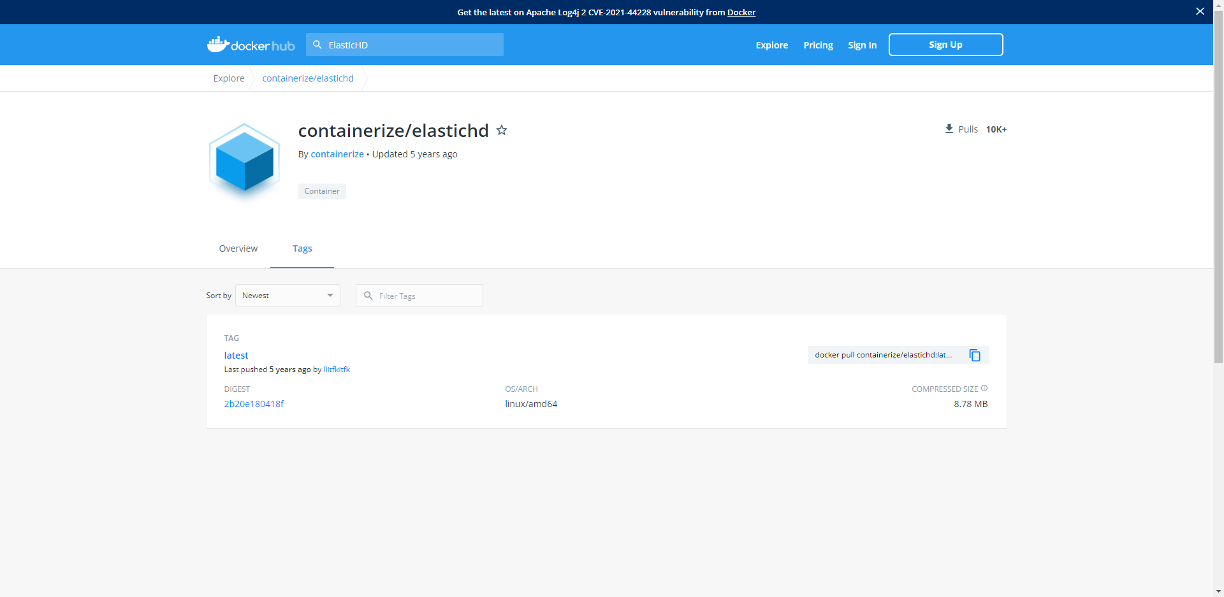This screenshot has height=597, width=1224.
Task: Click the compressed size info icon
Action: [984, 388]
